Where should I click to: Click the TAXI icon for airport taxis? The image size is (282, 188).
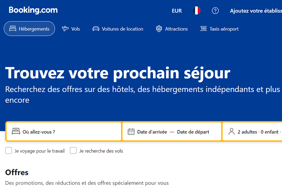click(203, 29)
